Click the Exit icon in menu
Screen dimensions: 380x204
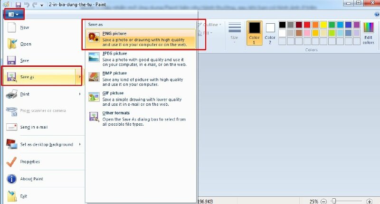(12, 195)
